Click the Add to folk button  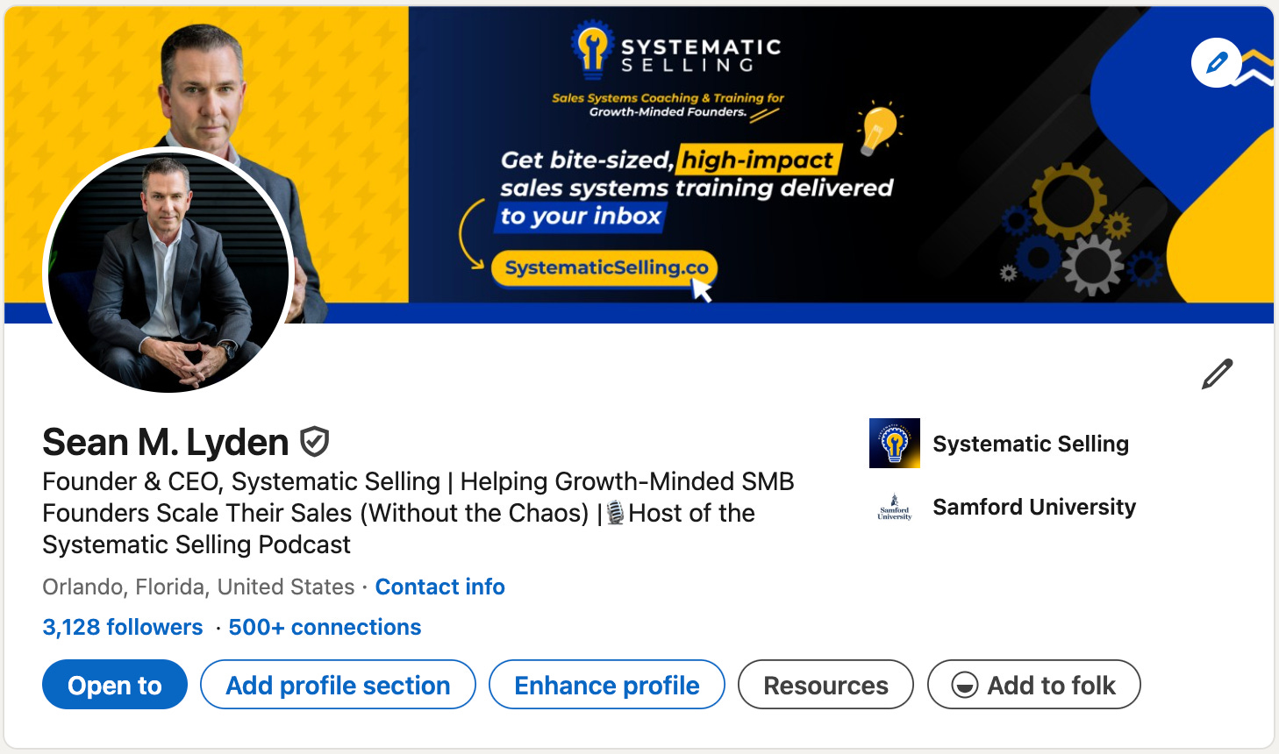click(1034, 685)
